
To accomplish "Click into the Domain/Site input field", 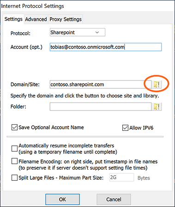I will [x=101, y=85].
